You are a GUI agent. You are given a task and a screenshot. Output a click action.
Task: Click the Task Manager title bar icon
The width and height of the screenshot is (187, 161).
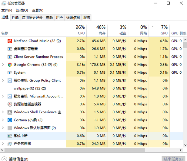tap(4, 3)
